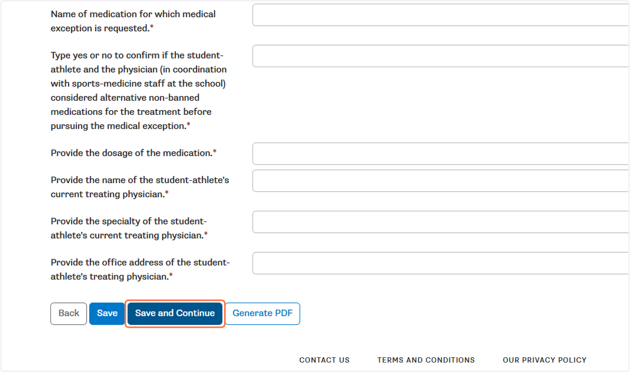Screen dimensions: 630x372
Task: Click the 'Provide the office address' label
Action: (x=140, y=270)
